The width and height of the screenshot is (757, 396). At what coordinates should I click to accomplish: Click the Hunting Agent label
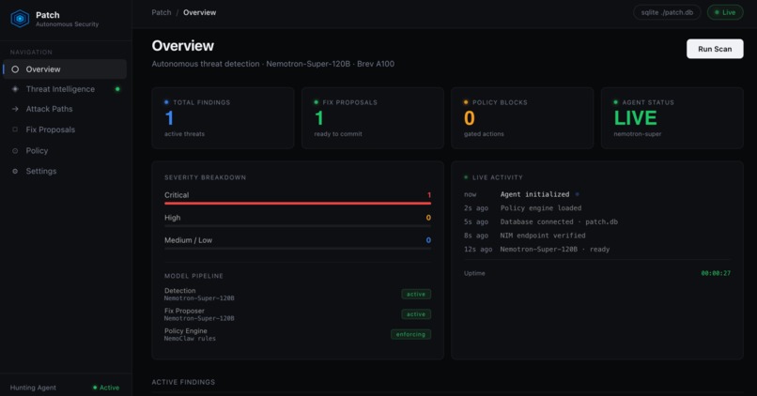click(x=33, y=388)
